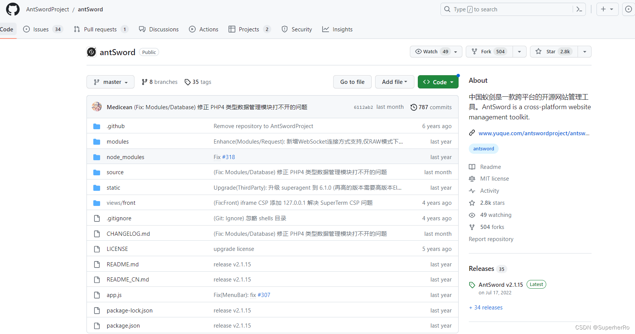635x334 pixels.
Task: Open the modules folder icon
Action: pos(97,142)
